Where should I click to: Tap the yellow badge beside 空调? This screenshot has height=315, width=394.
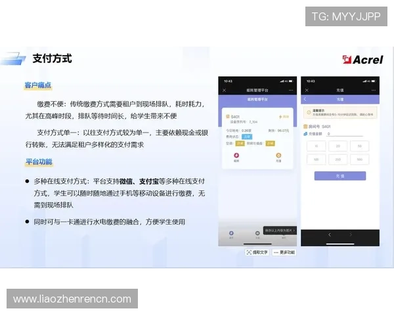point(240,143)
